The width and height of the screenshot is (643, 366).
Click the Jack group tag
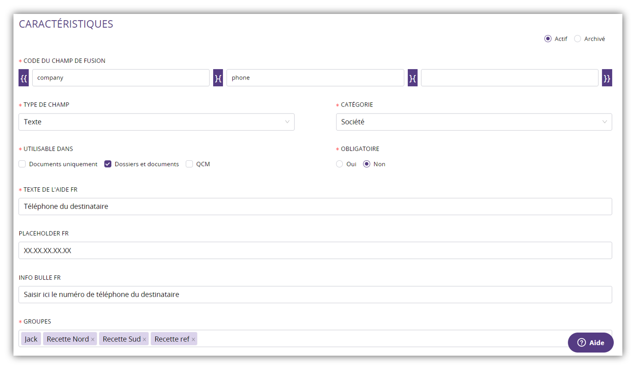click(31, 339)
